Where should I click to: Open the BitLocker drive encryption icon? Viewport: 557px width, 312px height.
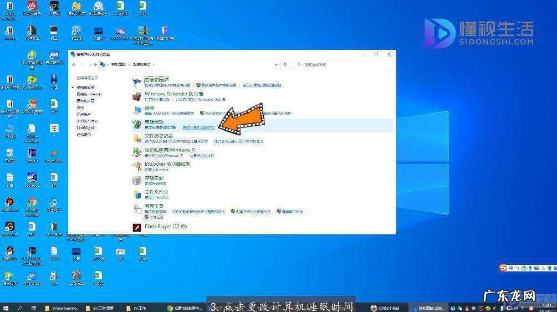[x=137, y=166]
